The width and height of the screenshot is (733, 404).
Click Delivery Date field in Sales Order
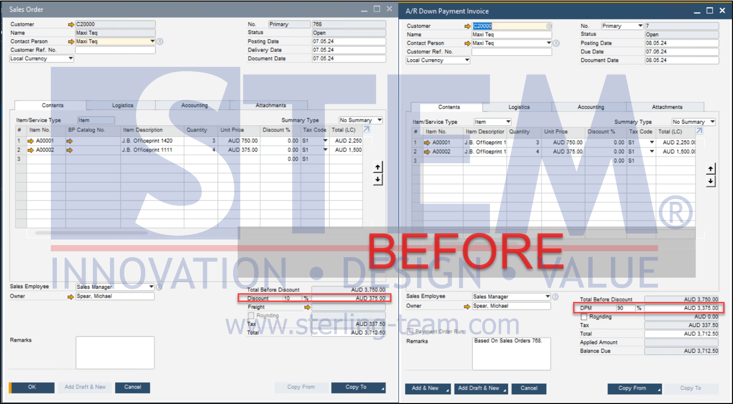(x=349, y=50)
